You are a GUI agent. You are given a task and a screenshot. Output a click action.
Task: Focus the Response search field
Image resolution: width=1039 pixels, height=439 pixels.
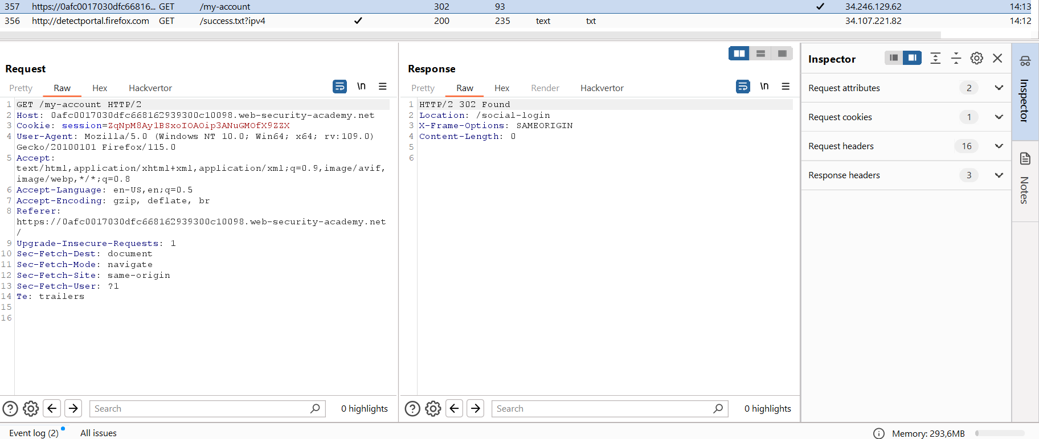[610, 408]
